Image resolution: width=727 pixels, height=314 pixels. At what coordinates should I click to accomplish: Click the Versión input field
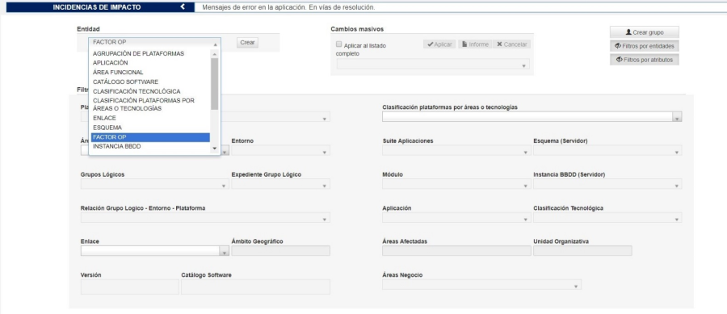coord(130,287)
